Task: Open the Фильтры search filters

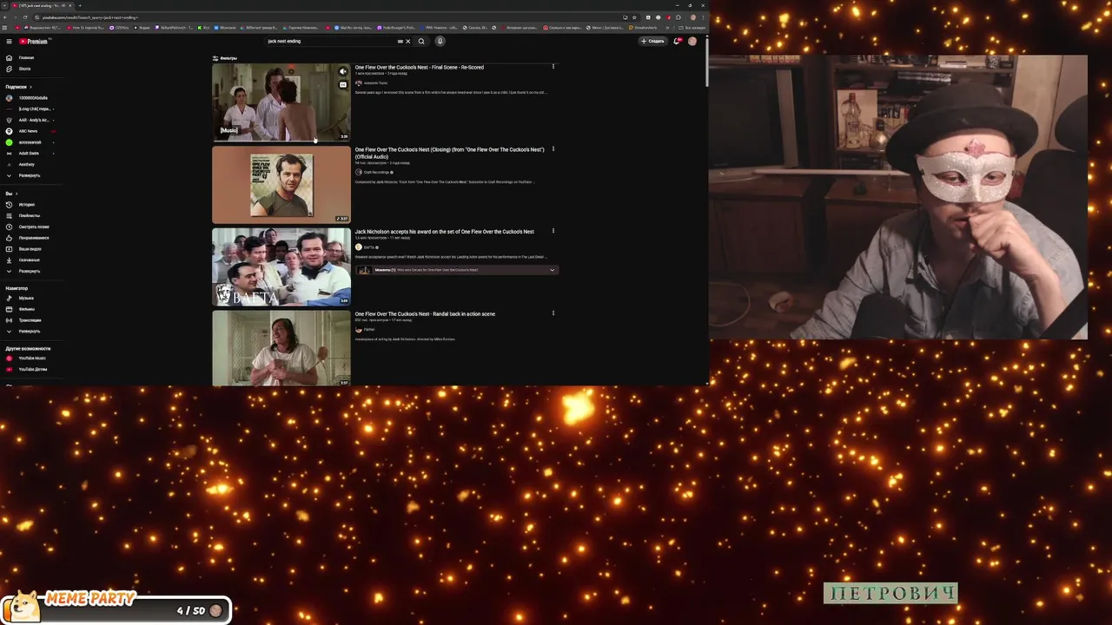Action: pyautogui.click(x=225, y=58)
